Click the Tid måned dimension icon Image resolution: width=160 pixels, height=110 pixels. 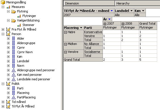coord(8,102)
